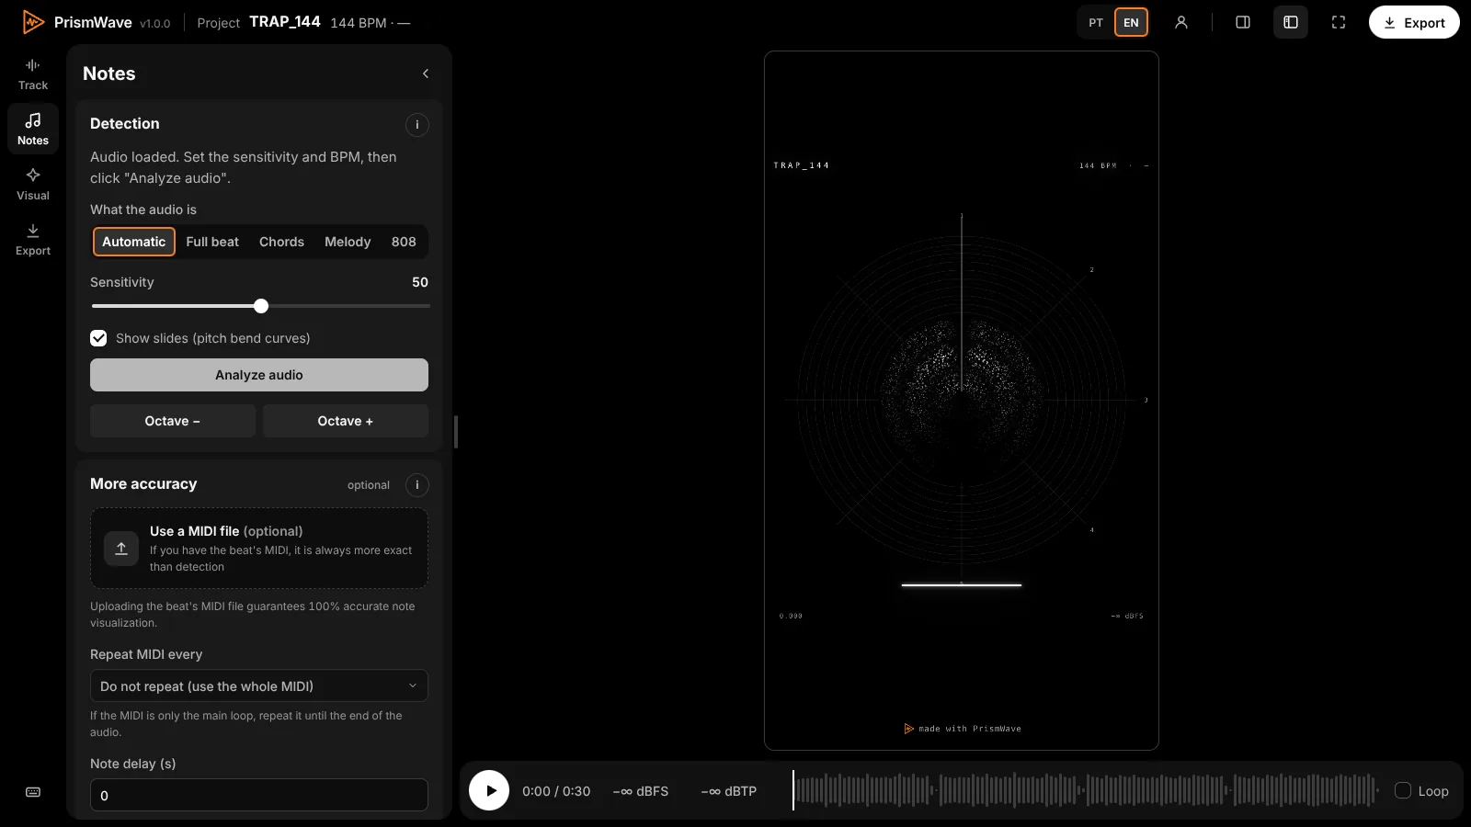Open the user account icon
The height and width of the screenshot is (827, 1471).
[x=1181, y=22]
